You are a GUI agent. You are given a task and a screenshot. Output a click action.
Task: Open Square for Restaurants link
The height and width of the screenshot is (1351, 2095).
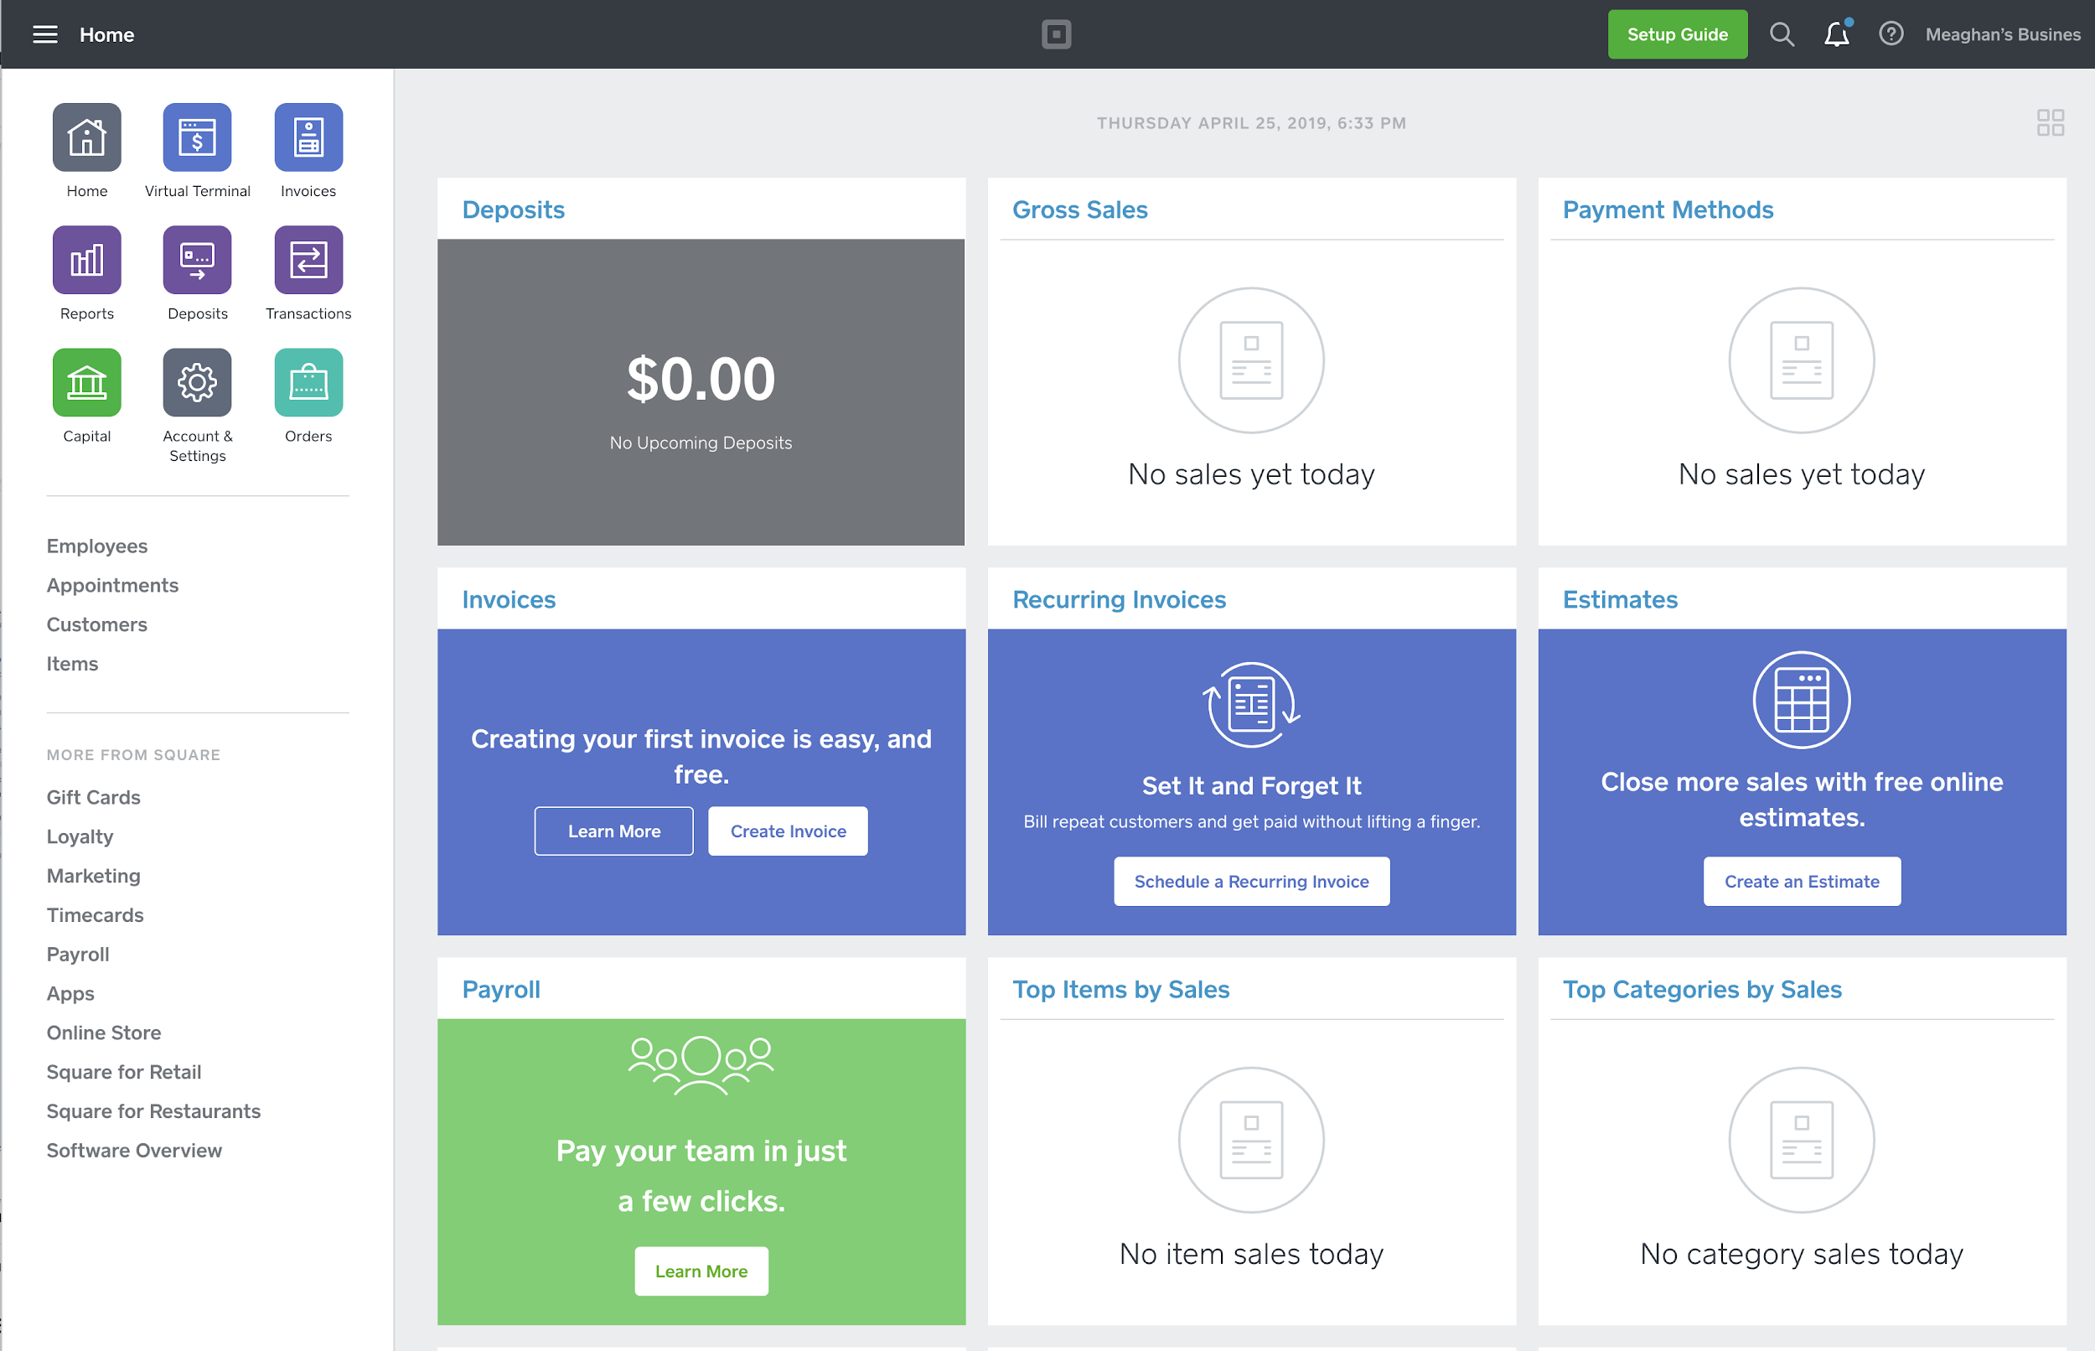tap(153, 1110)
